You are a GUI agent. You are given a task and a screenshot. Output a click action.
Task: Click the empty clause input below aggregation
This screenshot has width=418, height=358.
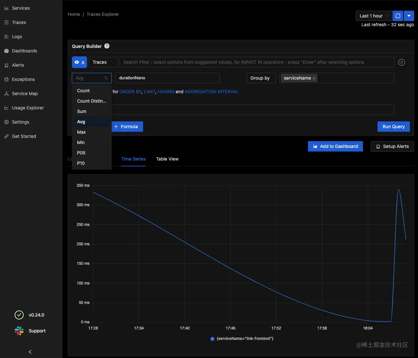[x=253, y=110]
